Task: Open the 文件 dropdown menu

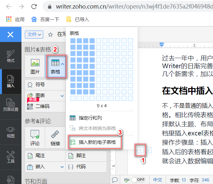Action: [x=34, y=34]
